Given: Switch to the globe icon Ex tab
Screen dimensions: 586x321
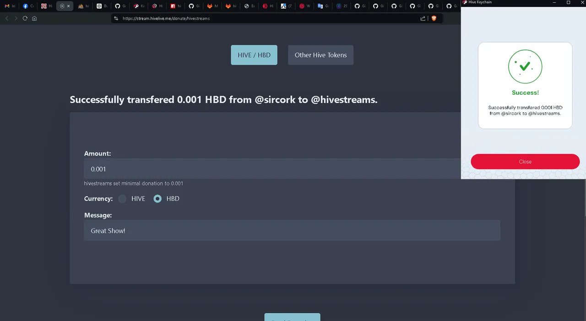Looking at the screenshot, I should (x=250, y=6).
